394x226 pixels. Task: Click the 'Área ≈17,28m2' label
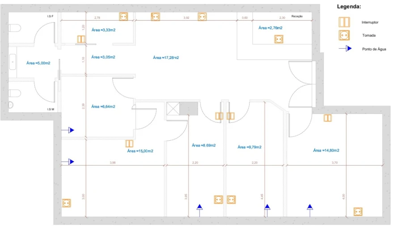pyautogui.click(x=166, y=58)
